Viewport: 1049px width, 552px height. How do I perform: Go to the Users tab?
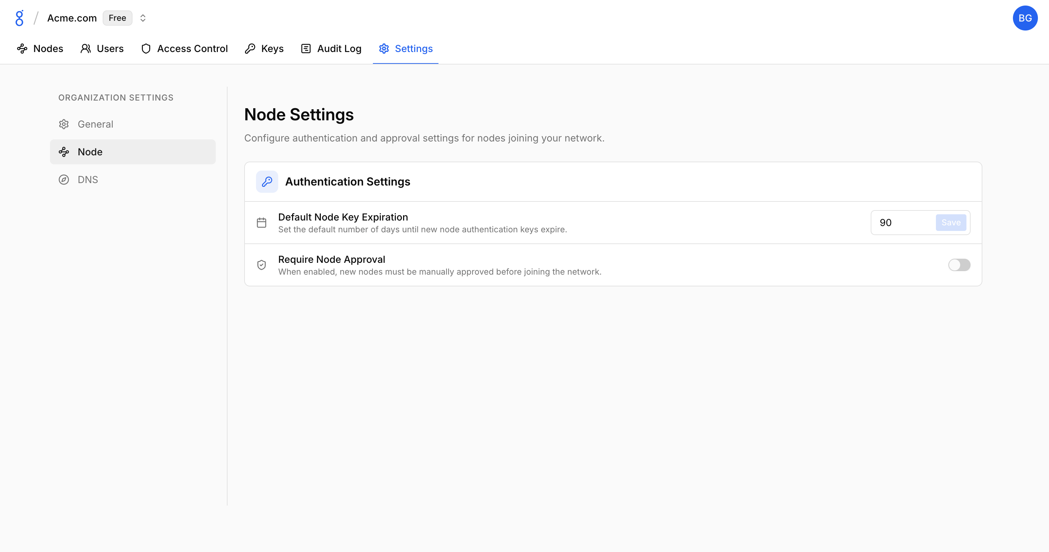(102, 49)
